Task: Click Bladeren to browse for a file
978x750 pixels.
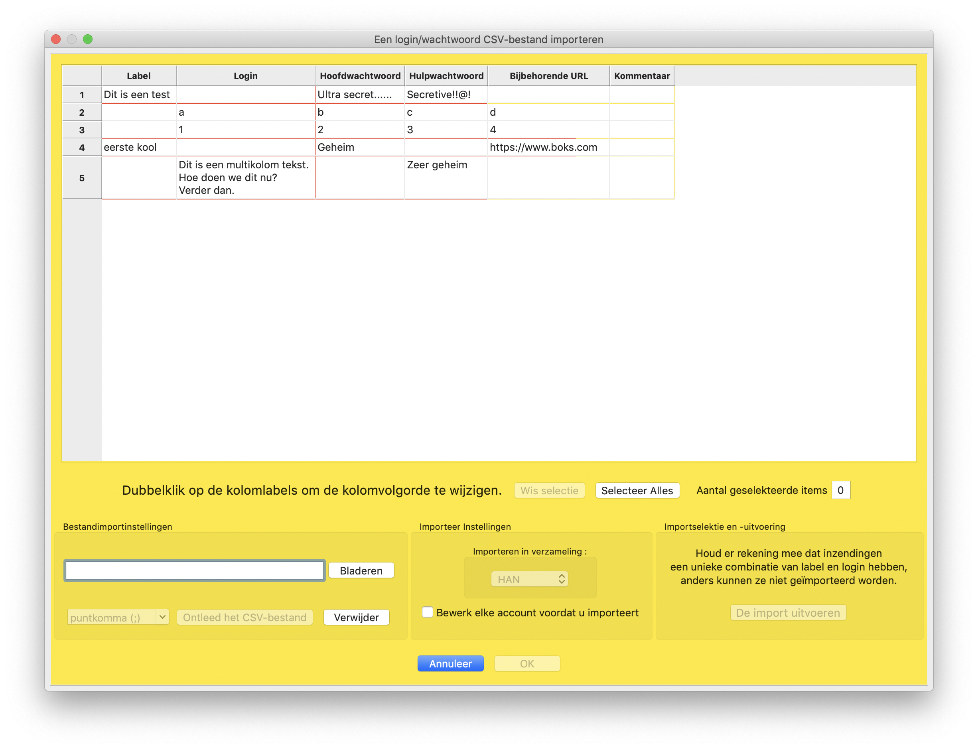Action: tap(361, 570)
